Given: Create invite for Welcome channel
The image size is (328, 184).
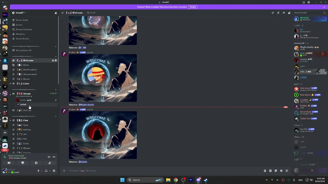Looking at the screenshot, I should click(53, 61).
